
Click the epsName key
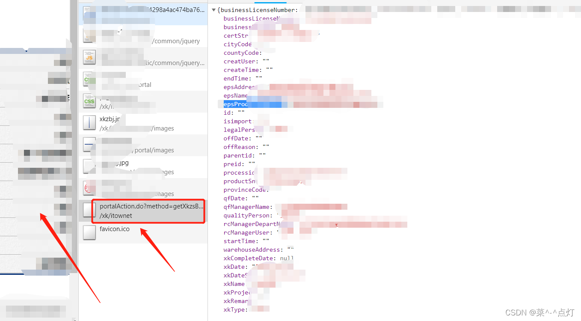coord(235,95)
